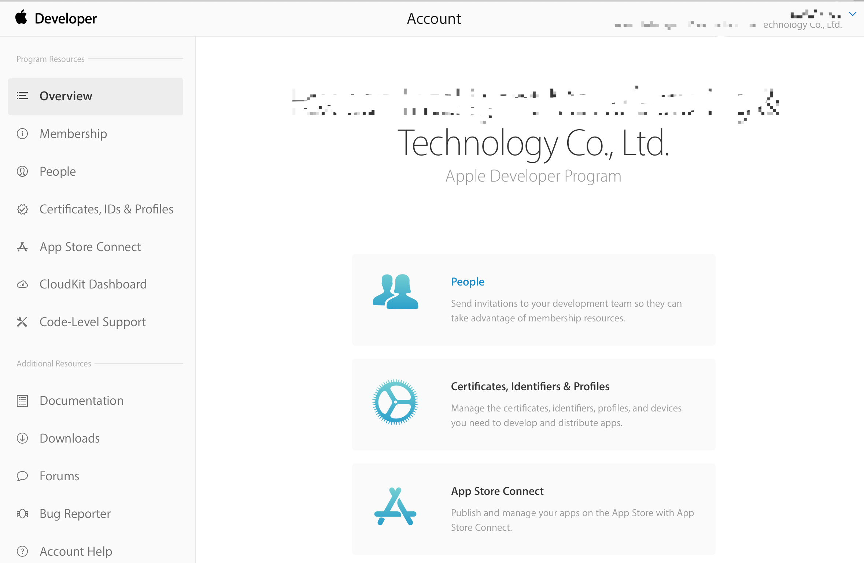Click the 'Apple Developer Program' subtitle

pos(533,176)
